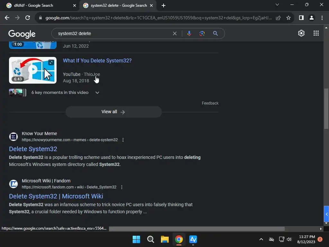The width and height of the screenshot is (329, 247).
Task: Close the system32 delete tab
Action: pyautogui.click(x=151, y=5)
